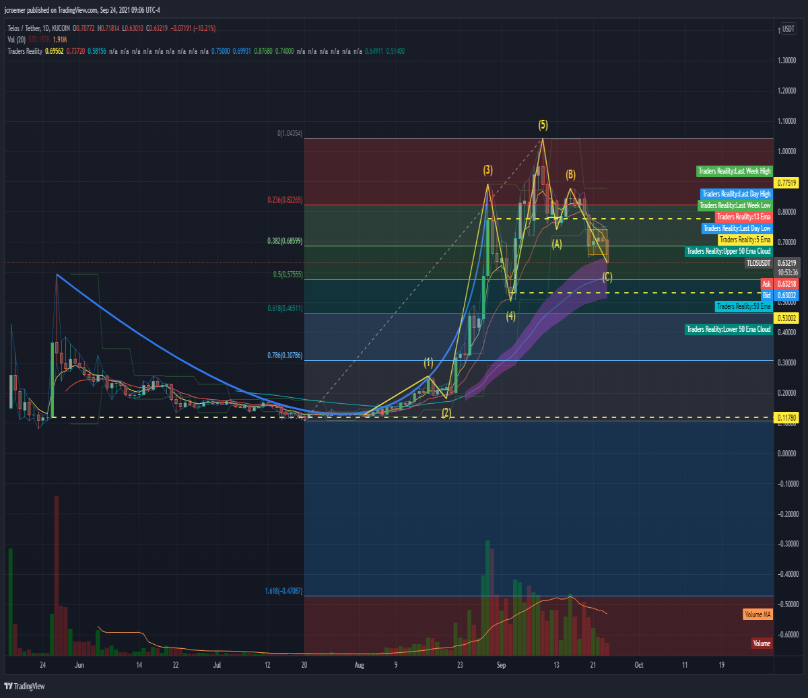Click the red Volume label
808x698 pixels.
(762, 643)
